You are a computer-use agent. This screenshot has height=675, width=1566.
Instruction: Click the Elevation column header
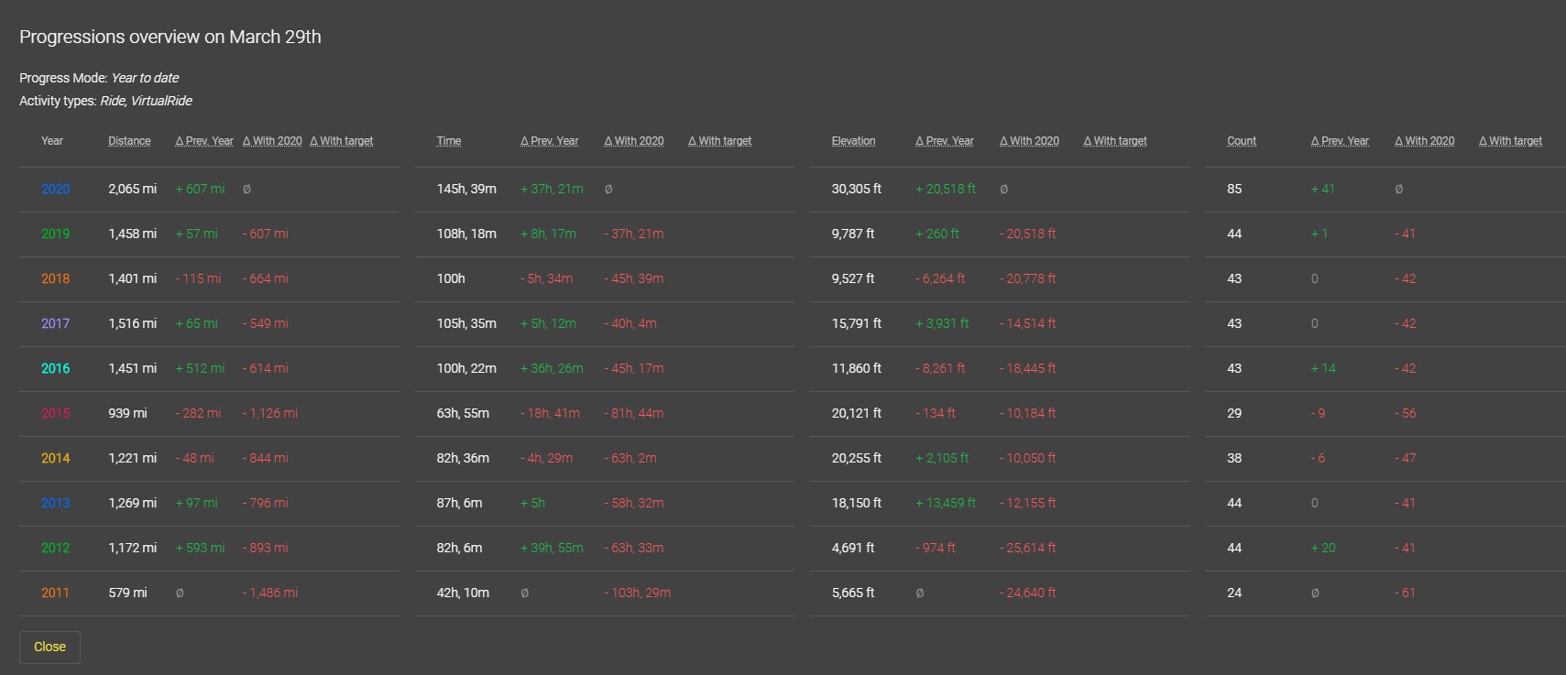pos(853,141)
